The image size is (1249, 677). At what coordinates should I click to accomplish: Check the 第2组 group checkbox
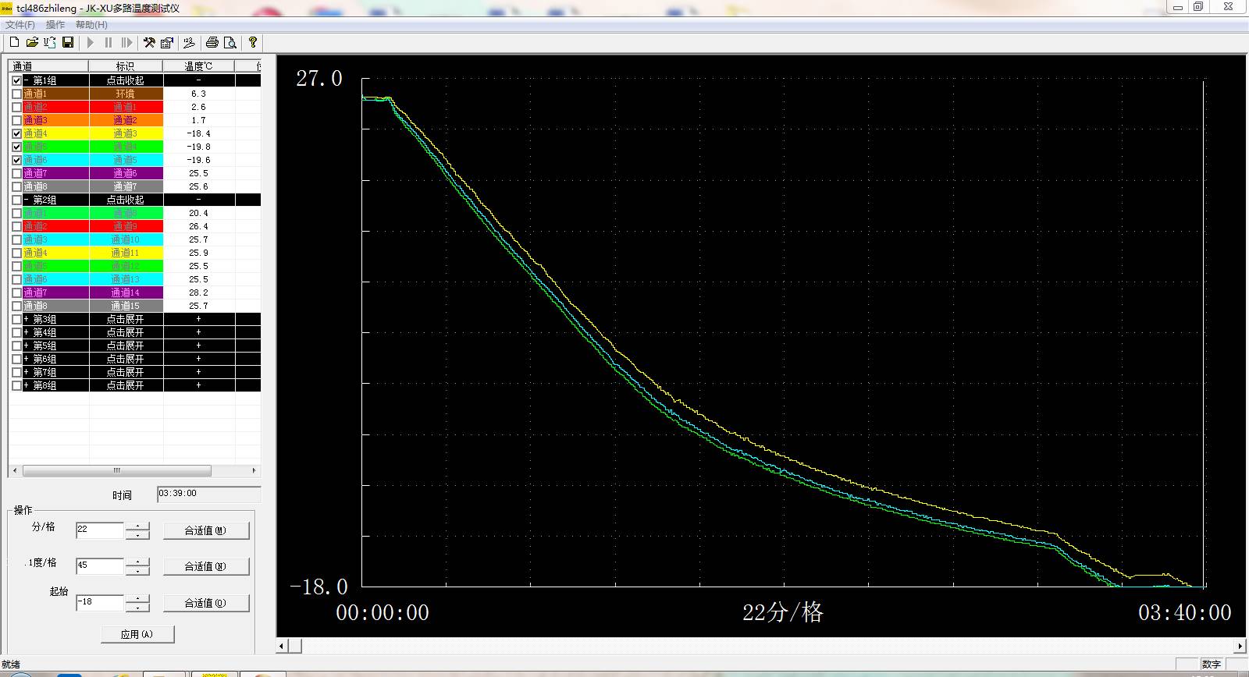[x=17, y=200]
